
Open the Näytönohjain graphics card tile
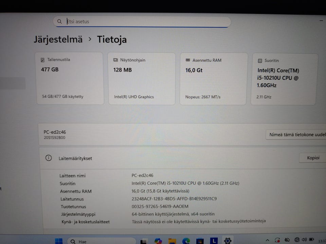pyautogui.click(x=142, y=79)
